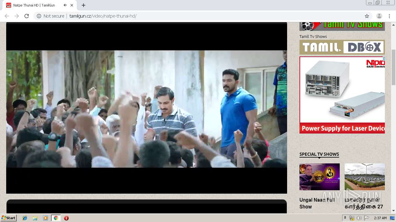Screen dimensions: 396x222
Task: Restore down the browser window
Action: [378, 2]
